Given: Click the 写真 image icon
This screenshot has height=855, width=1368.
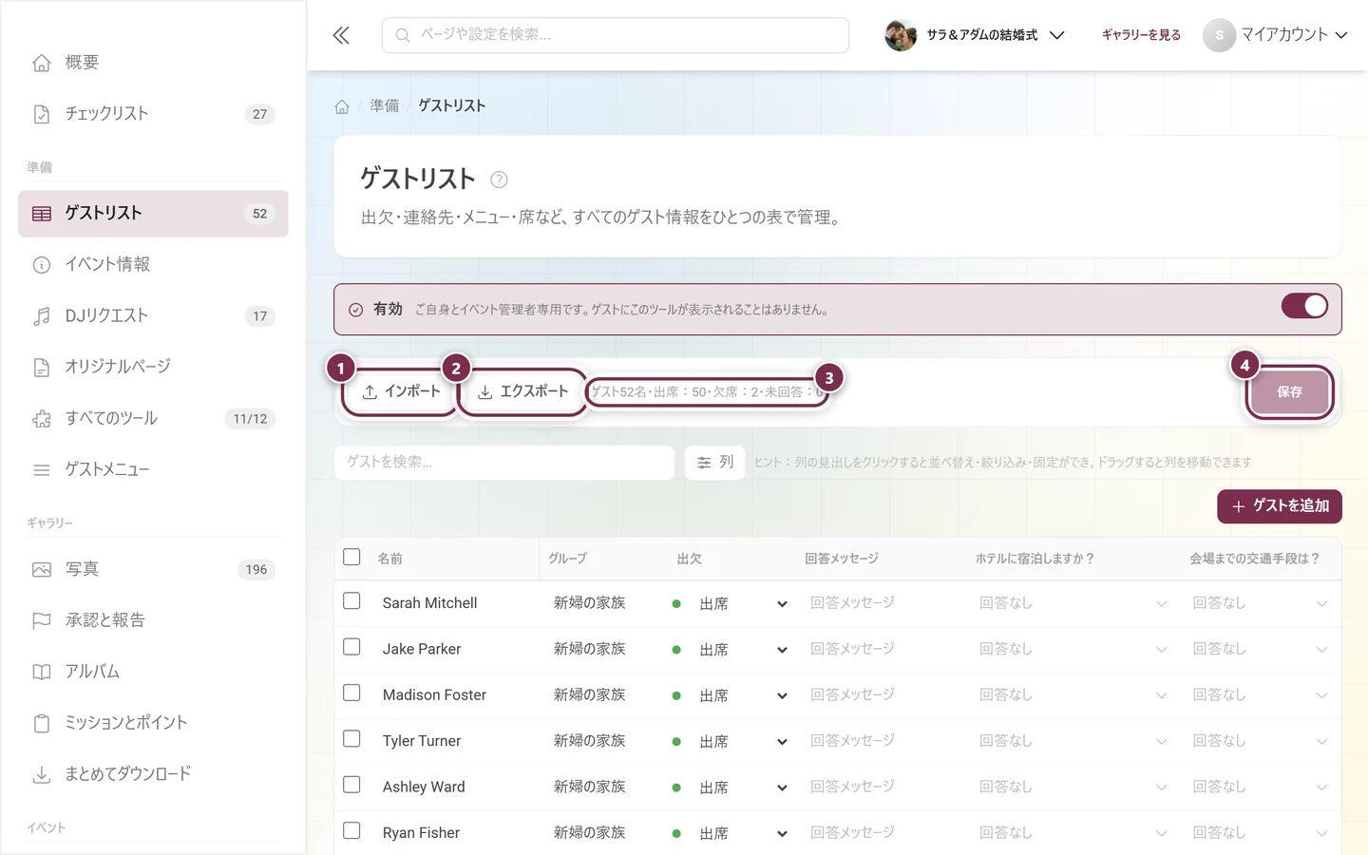Looking at the screenshot, I should 42,570.
